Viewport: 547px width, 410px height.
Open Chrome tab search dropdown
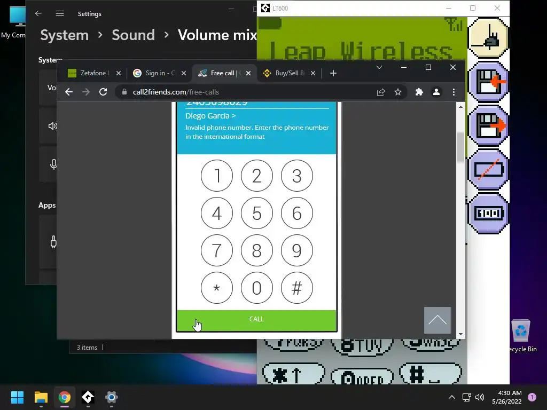pyautogui.click(x=379, y=67)
